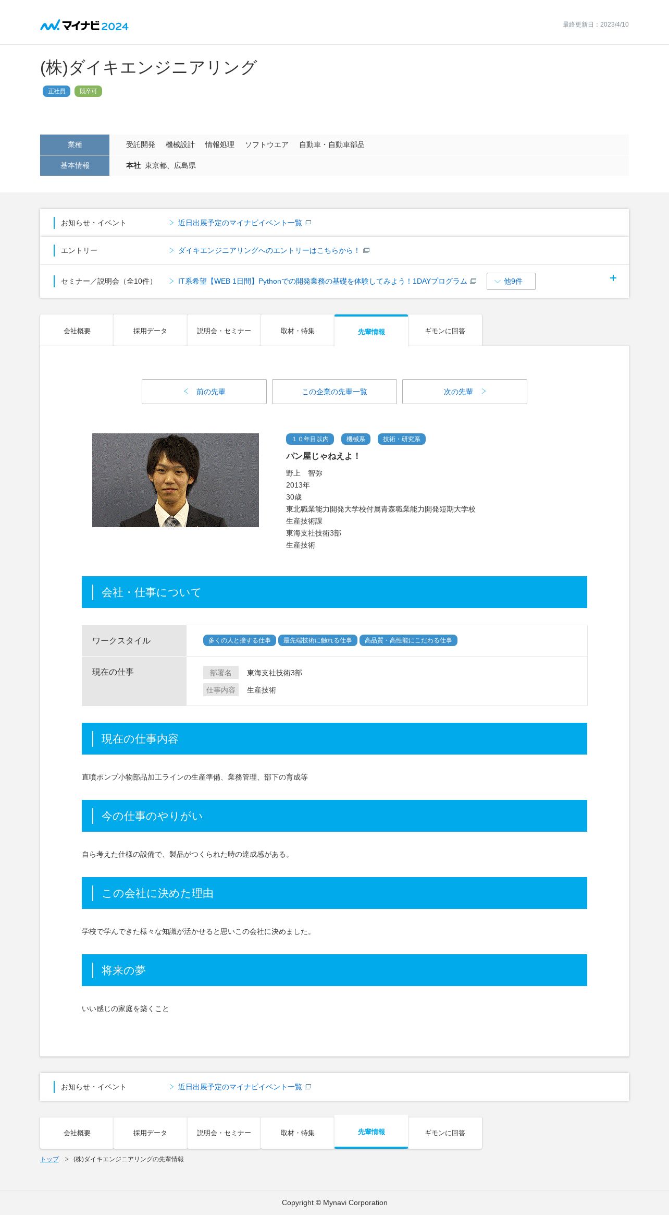Open the 採用データ tab above the profile

point(150,331)
